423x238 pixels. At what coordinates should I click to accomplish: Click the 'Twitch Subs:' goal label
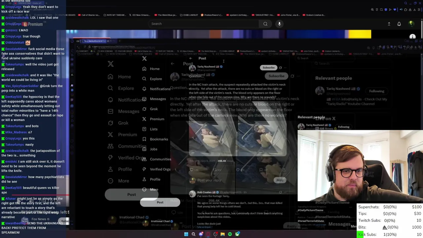[x=369, y=220]
